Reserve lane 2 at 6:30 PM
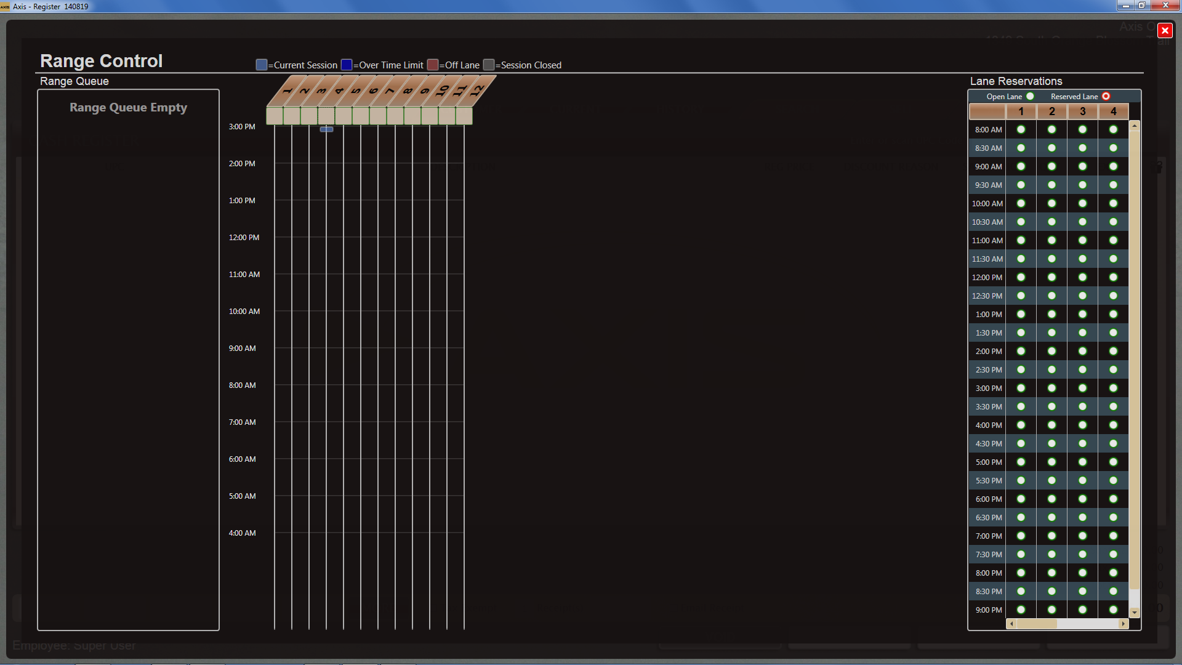The height and width of the screenshot is (665, 1182). [x=1052, y=517]
